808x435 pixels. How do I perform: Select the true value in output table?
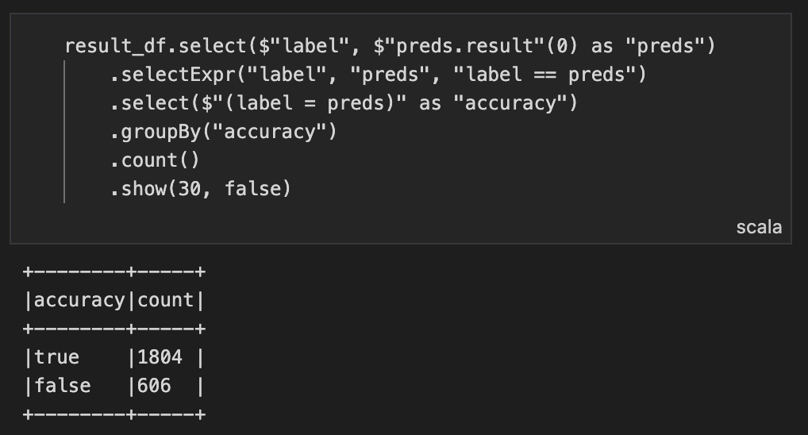(x=56, y=357)
